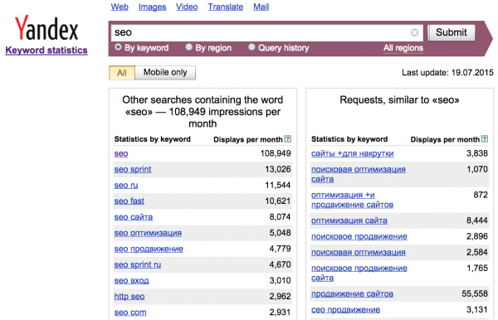Open the оптимизация +и продвижение сайтов link
Screen dimensions: 498x320
click(352, 200)
